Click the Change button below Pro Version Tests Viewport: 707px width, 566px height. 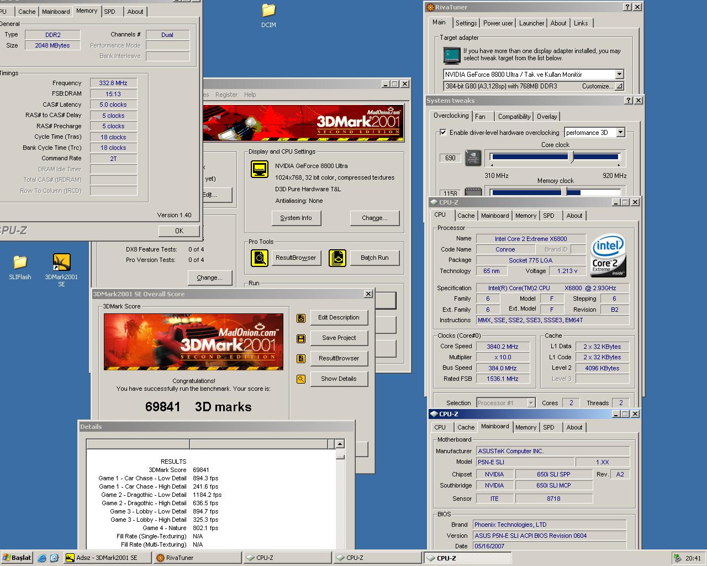pos(209,277)
